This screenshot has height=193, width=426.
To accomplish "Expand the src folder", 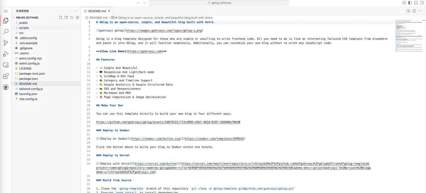I will (x=21, y=33).
